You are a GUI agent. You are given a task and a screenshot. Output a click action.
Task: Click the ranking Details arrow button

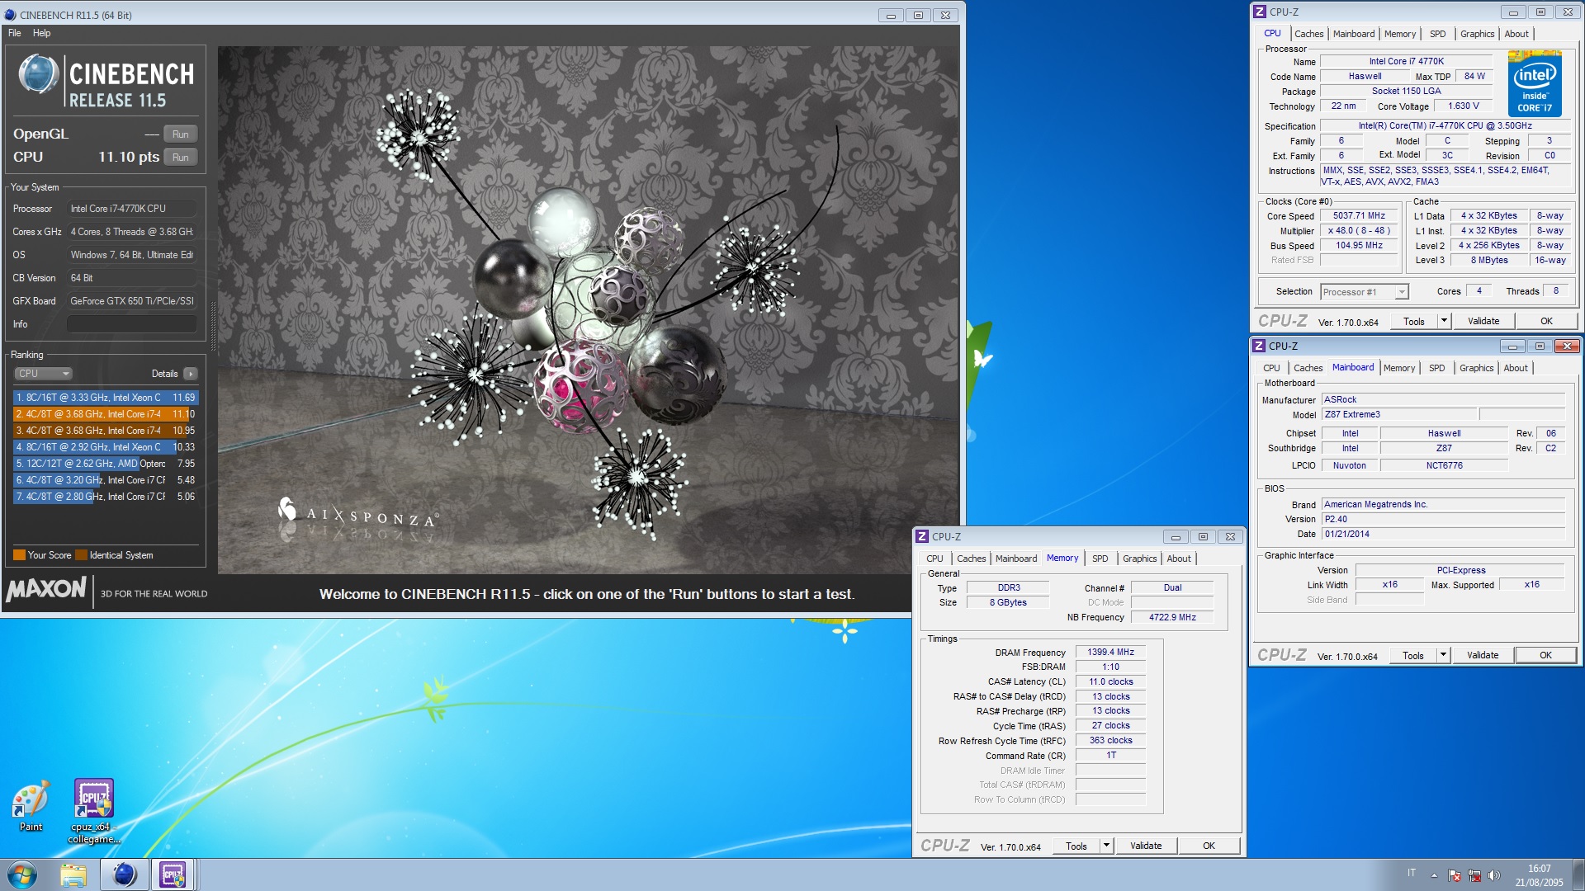coord(191,374)
